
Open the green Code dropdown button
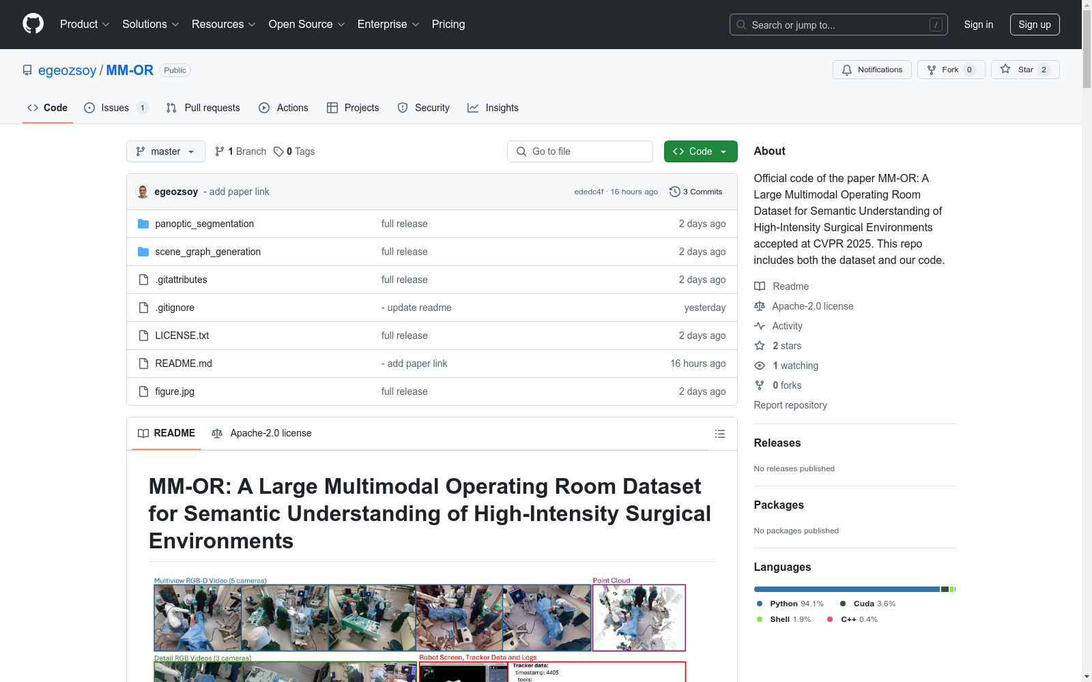point(700,151)
